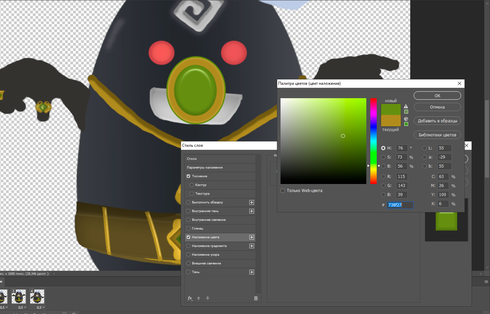
Task: Click the H hue value field
Action: [x=402, y=148]
